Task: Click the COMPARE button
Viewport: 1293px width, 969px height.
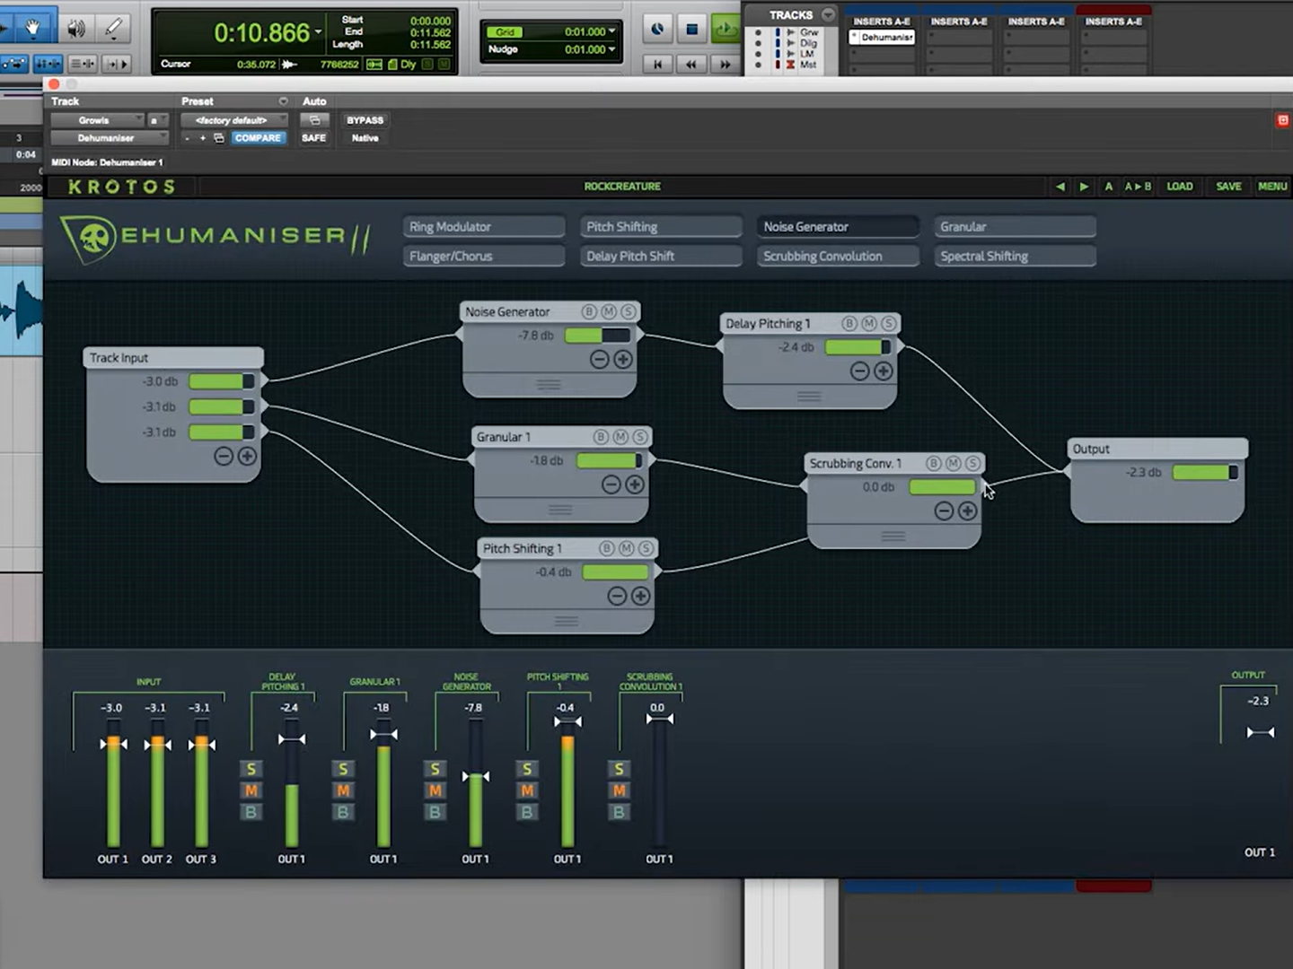Action: coord(258,138)
